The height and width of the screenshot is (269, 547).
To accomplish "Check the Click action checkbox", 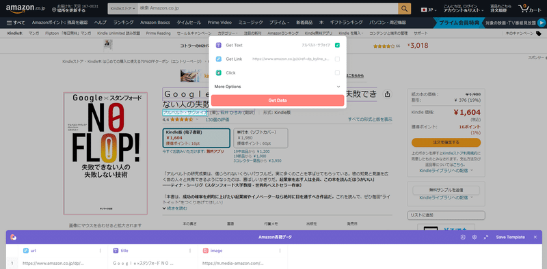I will pos(337,73).
